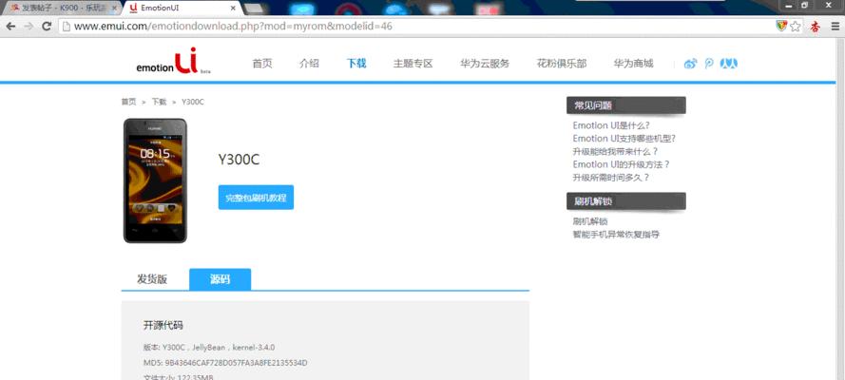Click the 开源代码 heading
This screenshot has width=845, height=380.
coord(163,325)
